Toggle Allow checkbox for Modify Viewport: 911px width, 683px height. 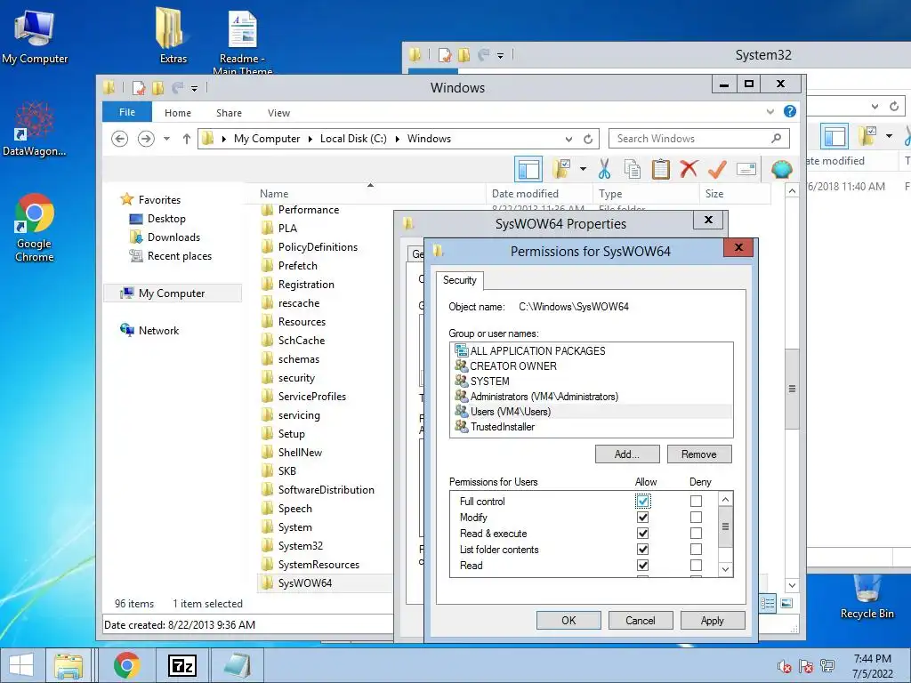click(x=642, y=517)
